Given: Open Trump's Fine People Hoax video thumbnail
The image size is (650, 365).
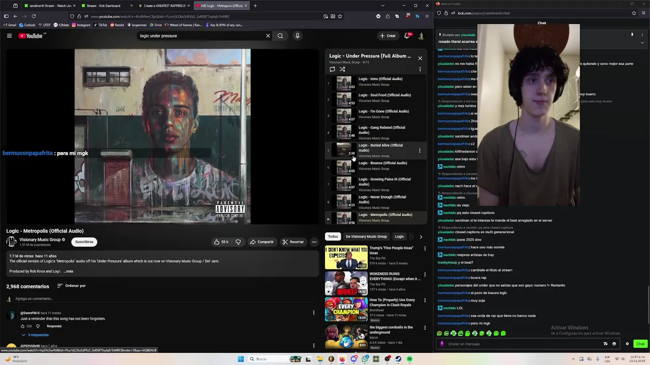Looking at the screenshot, I should (346, 258).
